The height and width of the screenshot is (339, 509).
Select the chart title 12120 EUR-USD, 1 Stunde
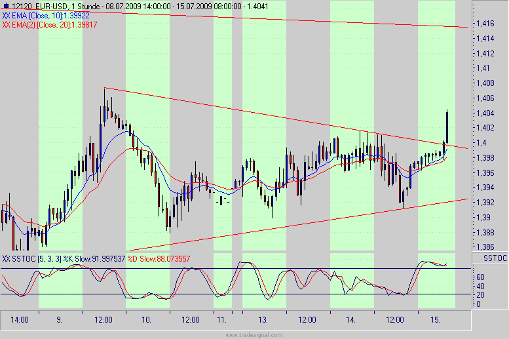(56, 6)
